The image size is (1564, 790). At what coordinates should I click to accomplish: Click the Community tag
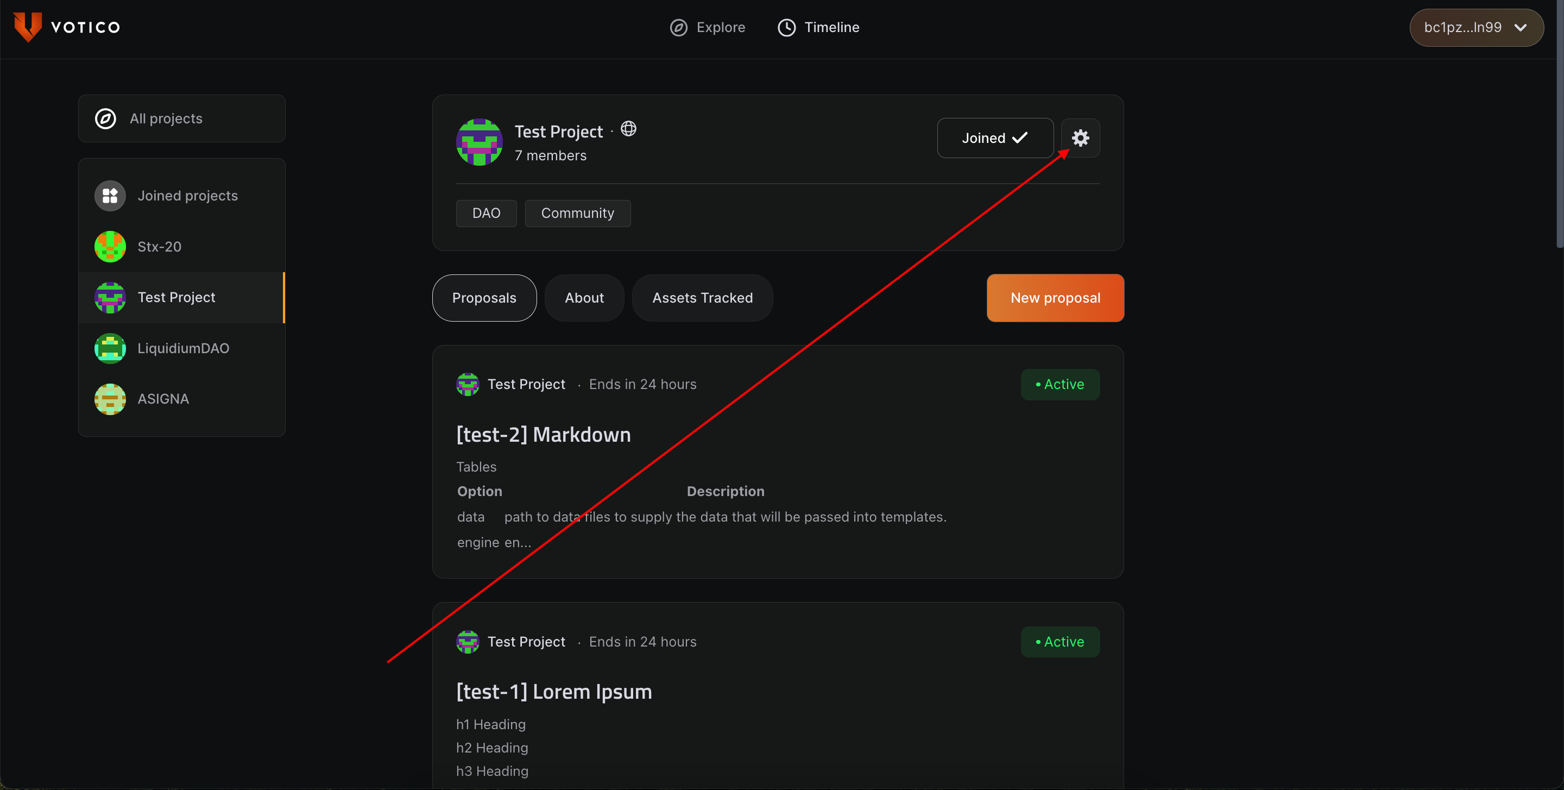coord(577,213)
